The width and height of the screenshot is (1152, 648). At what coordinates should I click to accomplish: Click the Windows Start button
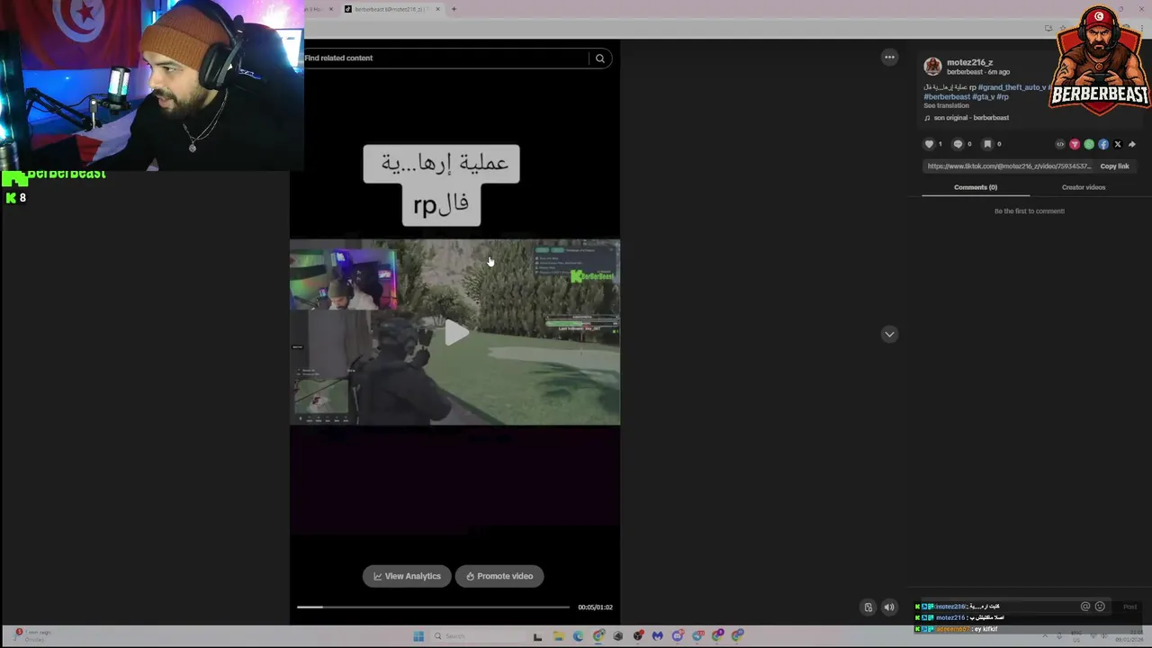click(418, 636)
